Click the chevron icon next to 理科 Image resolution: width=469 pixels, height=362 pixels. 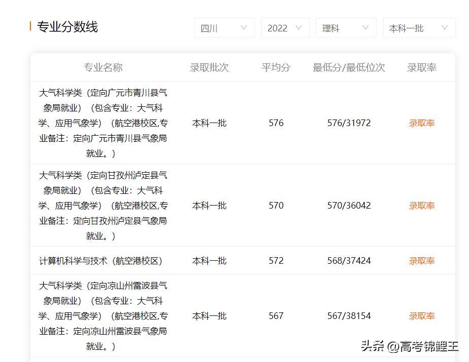click(x=366, y=28)
